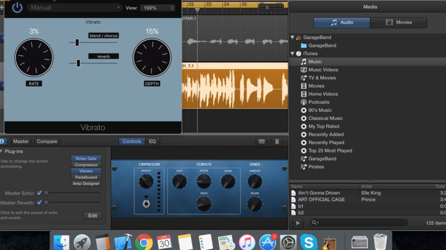Switch to the Controls tab
The width and height of the screenshot is (446, 250).
[132, 141]
